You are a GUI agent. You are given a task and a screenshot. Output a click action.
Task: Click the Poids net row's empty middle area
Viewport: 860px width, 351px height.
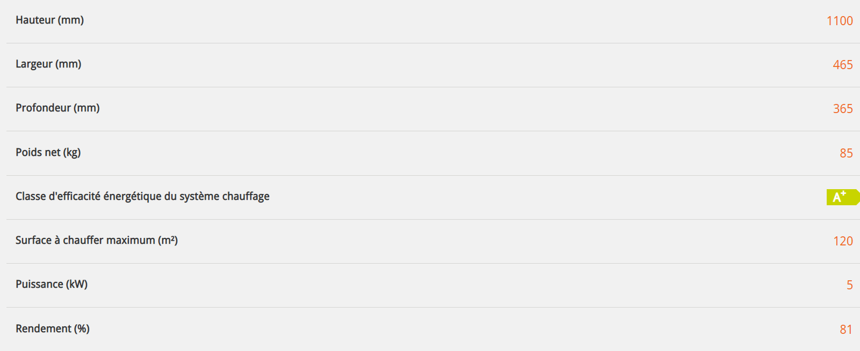(x=430, y=153)
